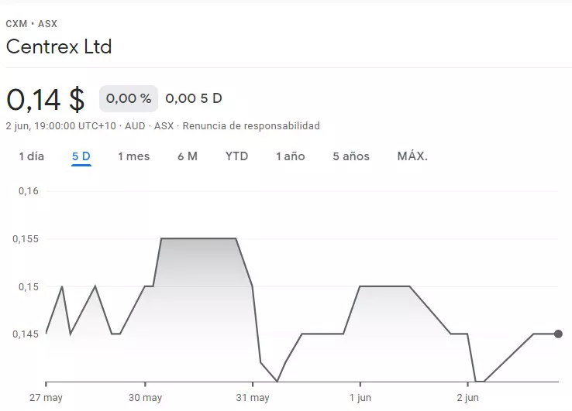
Task: Click the Centrex Ltd company title
Action: [x=59, y=46]
